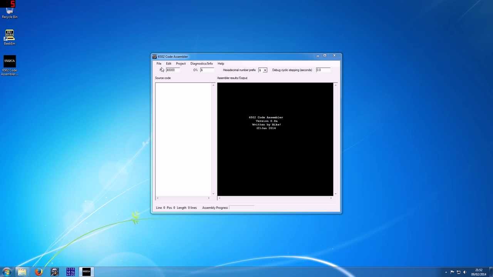Viewport: 493px width, 277px height.
Task: Click the O% input field
Action: click(x=206, y=70)
